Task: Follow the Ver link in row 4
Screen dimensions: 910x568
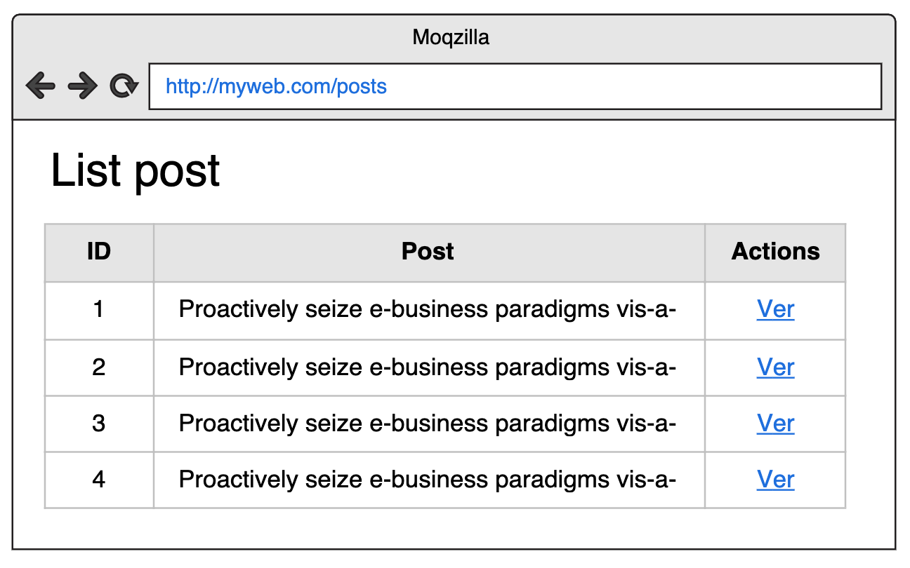Action: click(x=775, y=480)
